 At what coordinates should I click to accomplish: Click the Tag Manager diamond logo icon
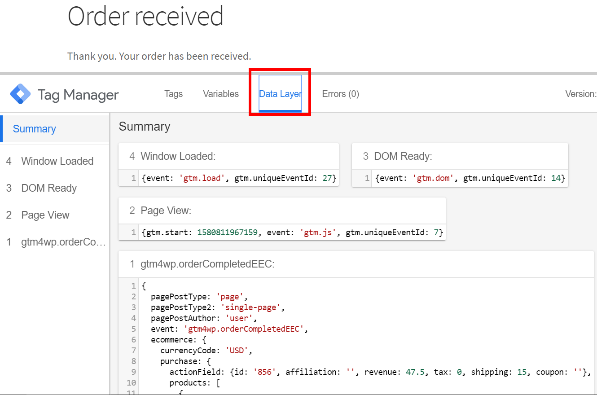21,94
